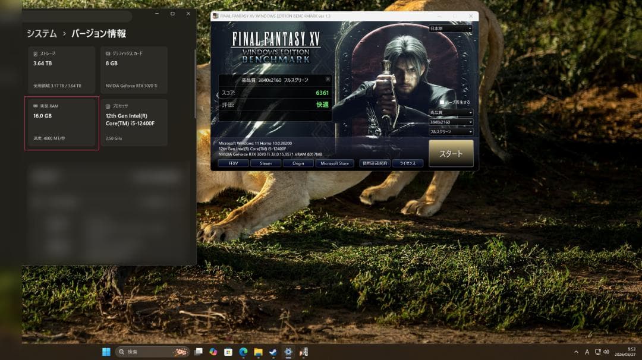Click the NVIDIA GeForce RTX 3070 Ti text in Settings
This screenshot has width=642, height=360.
tap(131, 86)
